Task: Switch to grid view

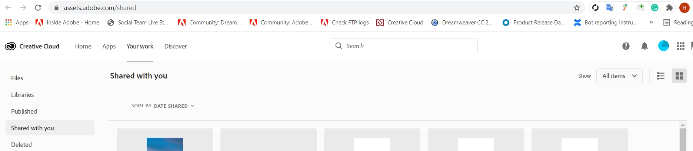Action: pyautogui.click(x=679, y=76)
